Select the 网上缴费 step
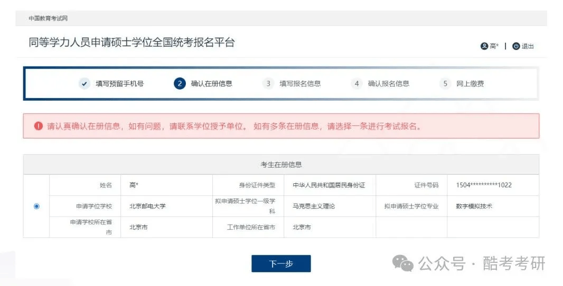The height and width of the screenshot is (286, 563). point(470,84)
